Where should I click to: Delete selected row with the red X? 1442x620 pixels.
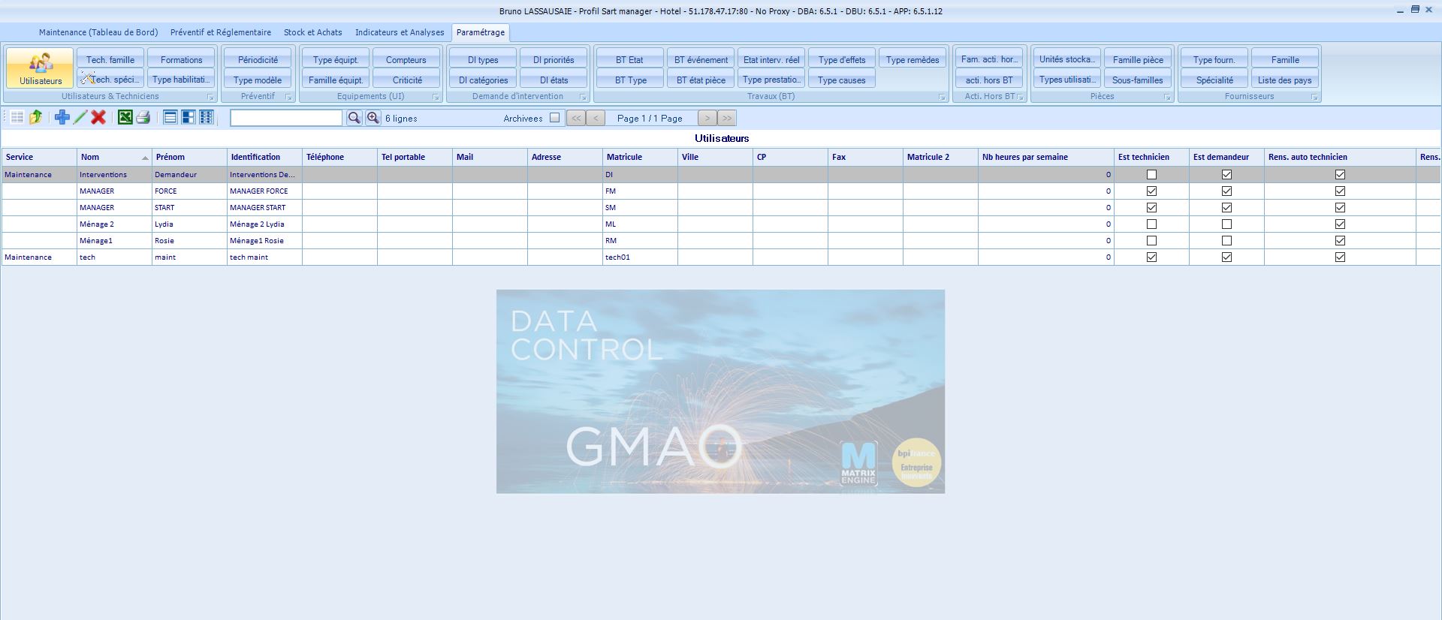[98, 117]
